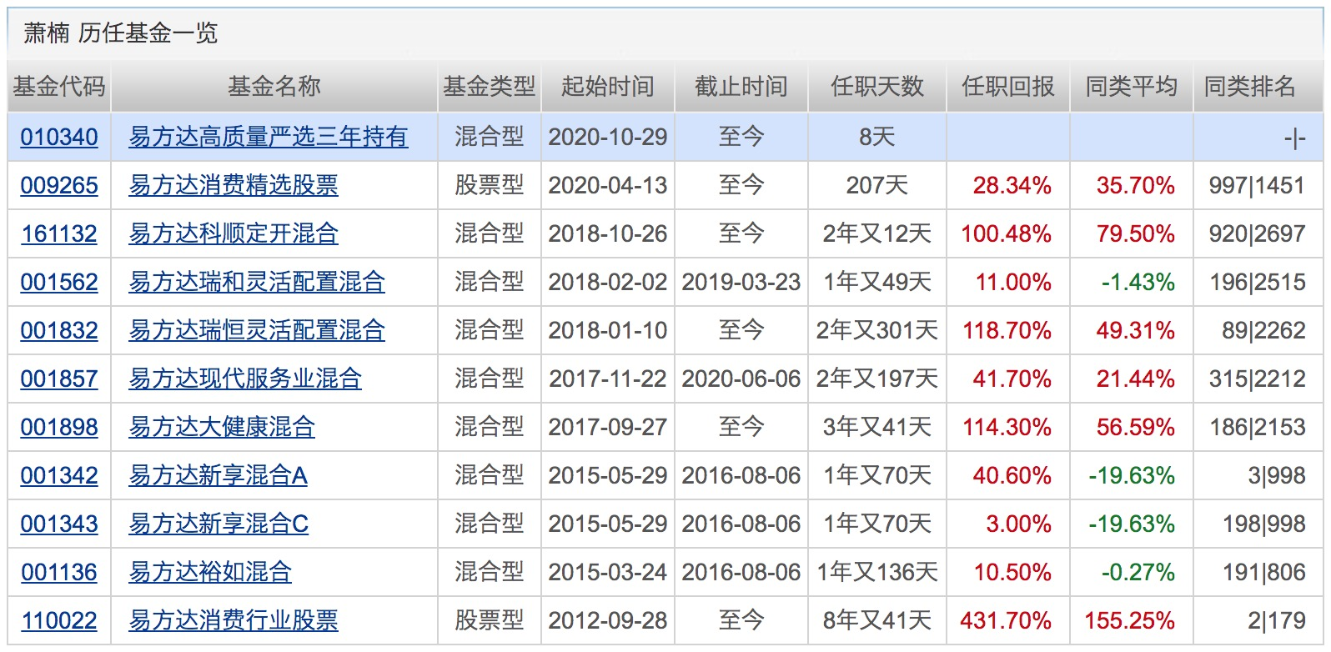The width and height of the screenshot is (1331, 652).
Task: Click the 任职回报 column header
Action: tap(1008, 87)
